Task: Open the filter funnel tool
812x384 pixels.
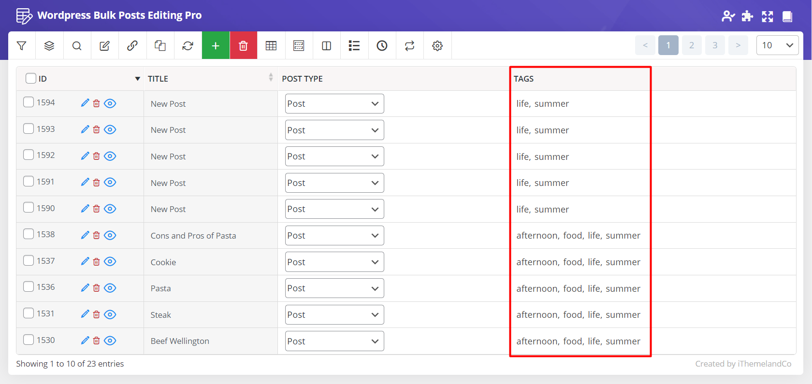Action: coord(21,45)
